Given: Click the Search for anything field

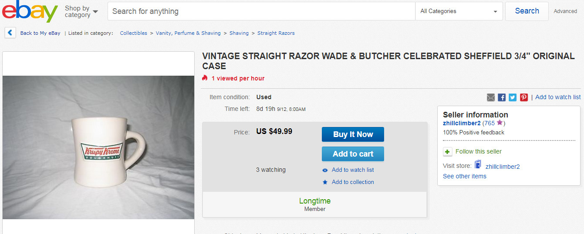Looking at the screenshot, I should [261, 11].
